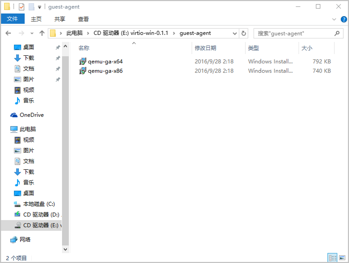Click the navigation pane scroll-up arrow
This screenshot has width=349, height=263.
(65, 46)
